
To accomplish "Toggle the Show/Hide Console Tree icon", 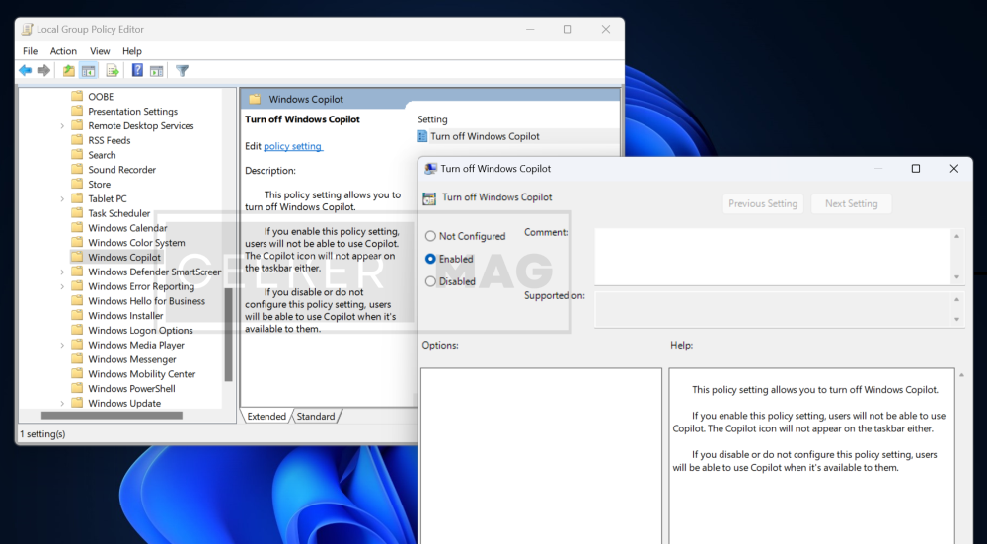I will coord(89,70).
